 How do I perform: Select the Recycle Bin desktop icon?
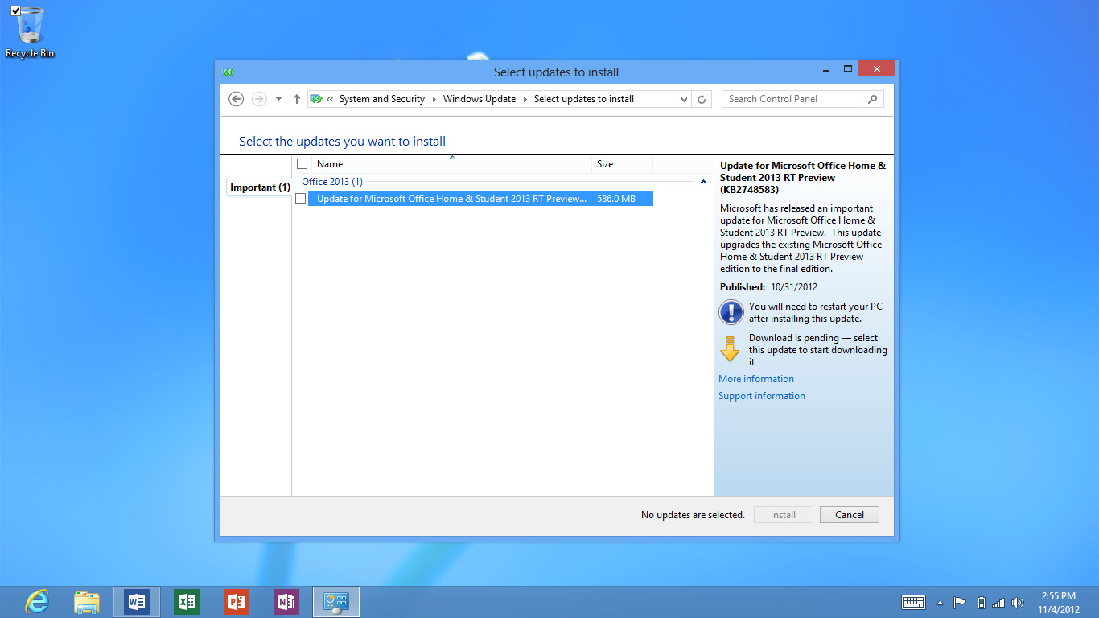click(30, 32)
